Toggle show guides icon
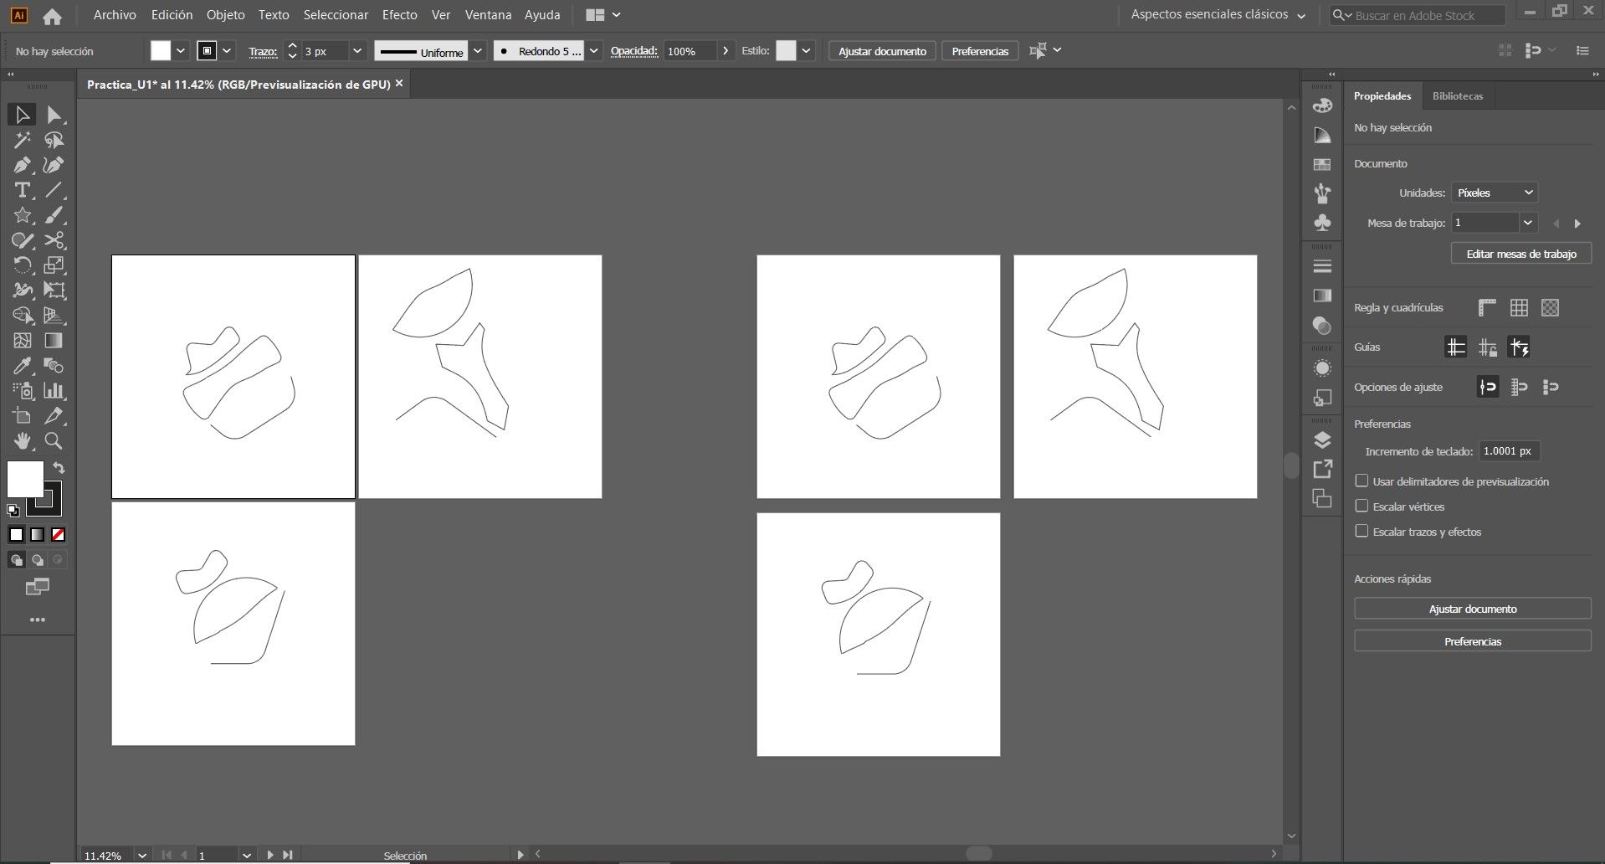The image size is (1605, 864). 1456,347
